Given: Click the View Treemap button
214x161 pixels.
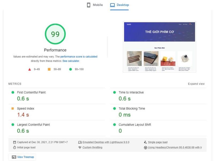Looking at the screenshot, I should [22, 157].
